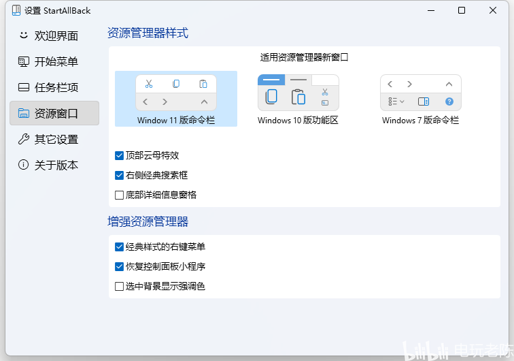
Task: Close the StartAllBack settings window
Action: 493,10
